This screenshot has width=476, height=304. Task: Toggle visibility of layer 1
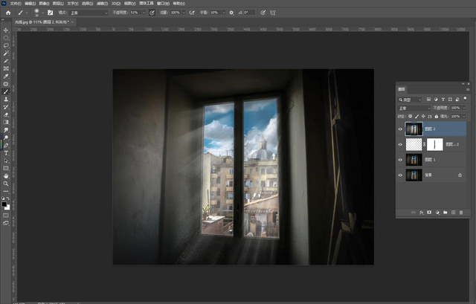point(400,160)
